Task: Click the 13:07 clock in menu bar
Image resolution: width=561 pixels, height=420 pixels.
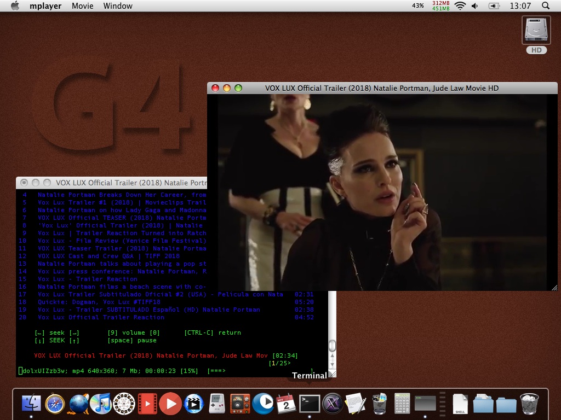Action: [x=520, y=5]
